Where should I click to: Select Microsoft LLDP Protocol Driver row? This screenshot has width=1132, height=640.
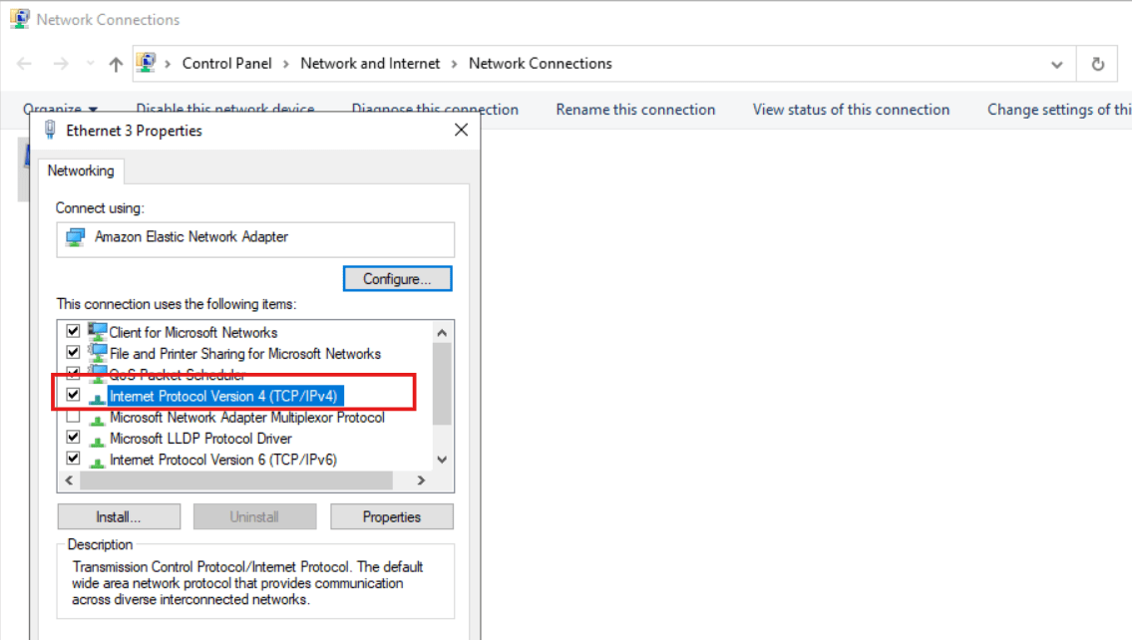tap(200, 439)
